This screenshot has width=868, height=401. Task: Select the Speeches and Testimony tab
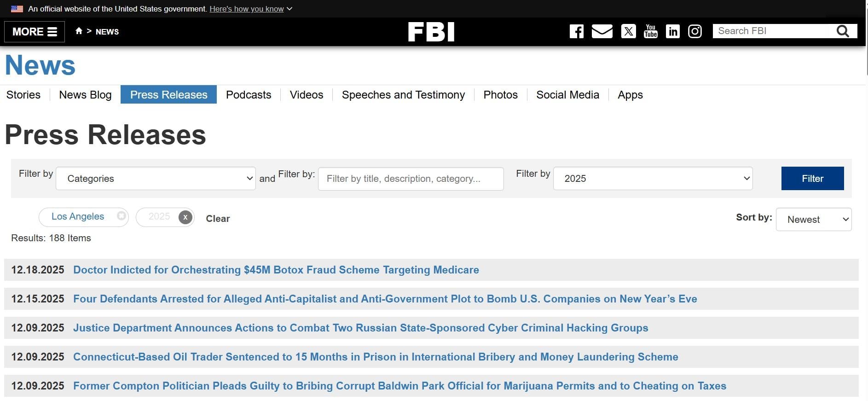[403, 95]
